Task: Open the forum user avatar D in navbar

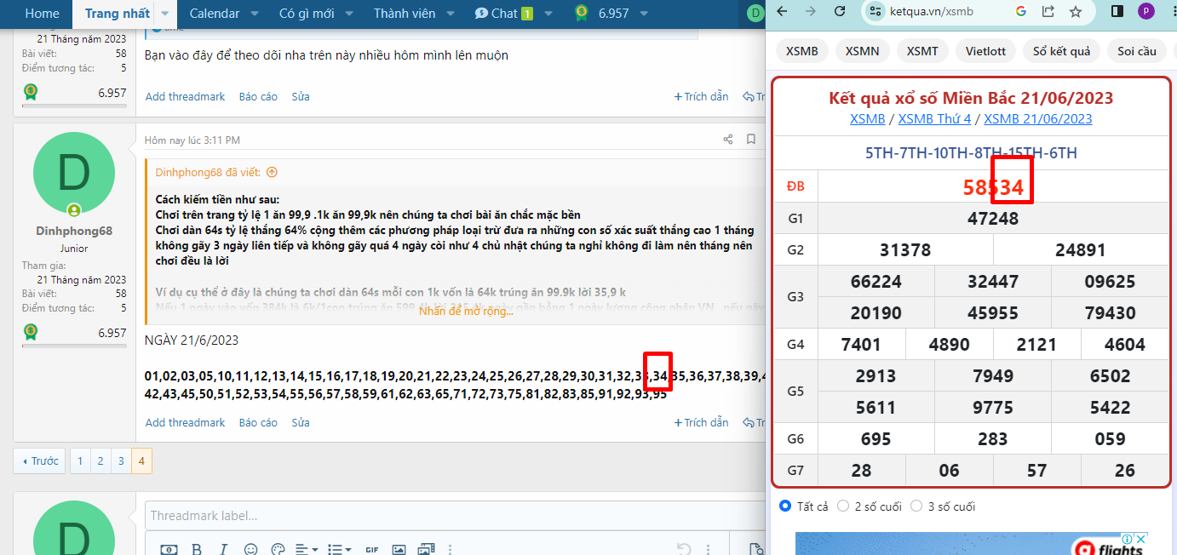Action: [755, 13]
